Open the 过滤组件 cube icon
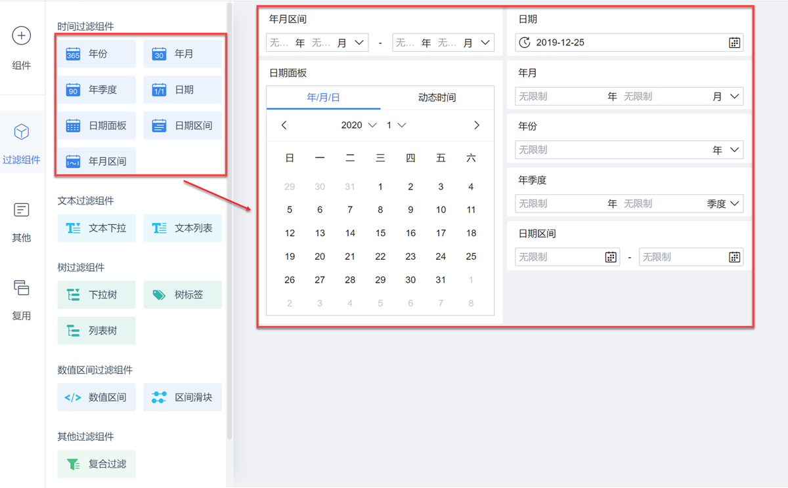This screenshot has width=788, height=488. point(22,132)
